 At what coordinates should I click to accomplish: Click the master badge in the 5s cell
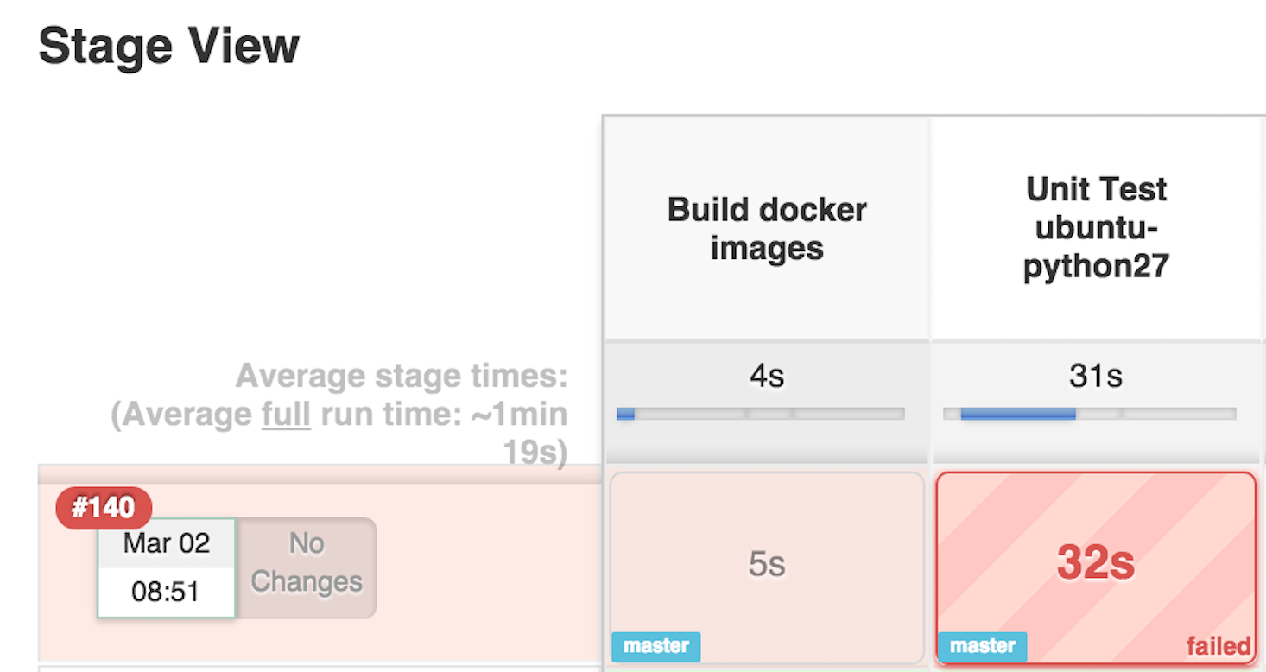pyautogui.click(x=656, y=646)
